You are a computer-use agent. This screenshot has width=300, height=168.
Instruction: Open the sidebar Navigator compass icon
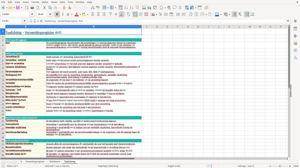click(x=295, y=50)
